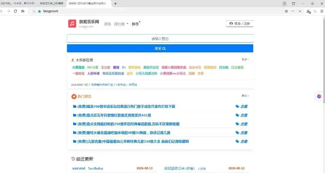Click the 请输入歌名 search field

pos(160,39)
